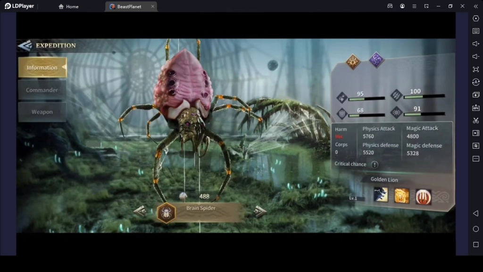Toggle the keyboard mapping panel
This screenshot has height=272, width=483.
tap(476, 31)
